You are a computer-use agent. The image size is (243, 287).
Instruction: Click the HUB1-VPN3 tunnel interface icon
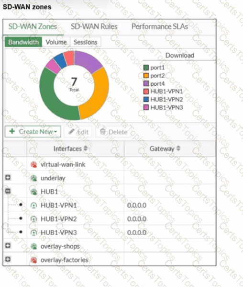[x=34, y=232]
